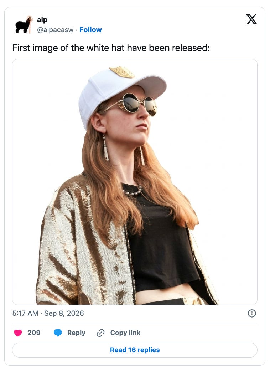Viewport: 270px width, 370px height.
Task: View the 209 likes count
Action: (x=34, y=333)
